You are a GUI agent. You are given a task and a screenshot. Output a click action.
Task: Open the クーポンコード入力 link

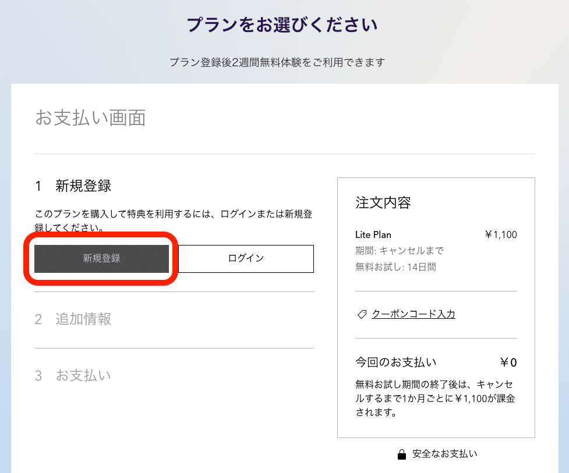pyautogui.click(x=414, y=314)
